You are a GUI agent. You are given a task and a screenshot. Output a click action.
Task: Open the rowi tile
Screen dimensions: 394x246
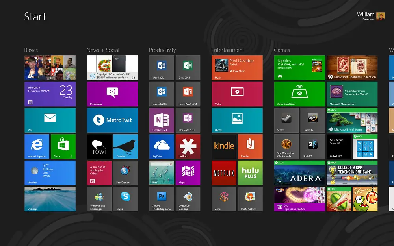[x=99, y=146]
